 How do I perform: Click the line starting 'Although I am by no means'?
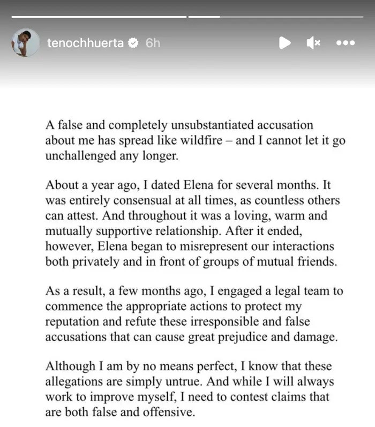point(189,367)
